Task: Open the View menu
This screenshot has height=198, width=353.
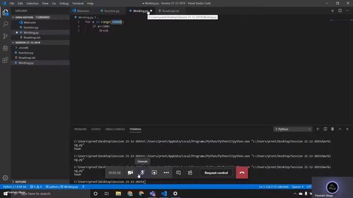Action: 45,3
